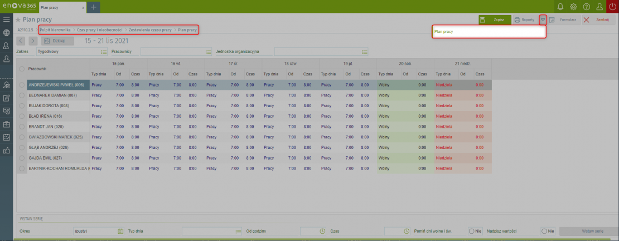Open the calendar picker in Okres field
The width and height of the screenshot is (619, 241).
click(120, 231)
